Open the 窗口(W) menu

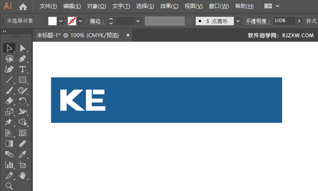tap(219, 6)
